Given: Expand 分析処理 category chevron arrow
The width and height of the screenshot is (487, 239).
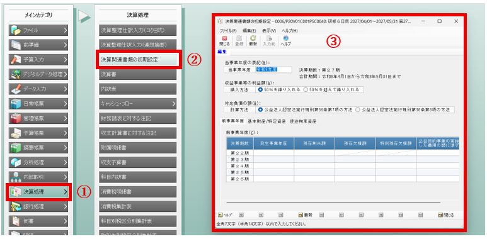Looking at the screenshot, I should [x=66, y=162].
